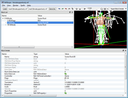
Task: Click the flag icon next to value 14
Action: pos(66,78)
